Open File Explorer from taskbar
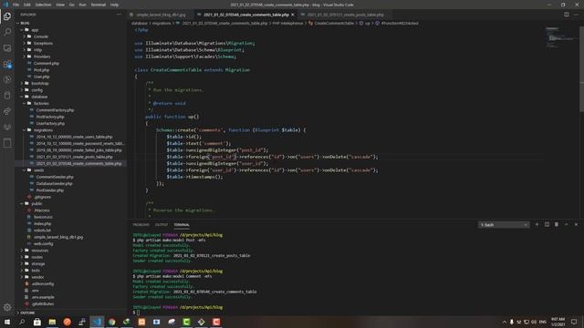 pos(52,322)
